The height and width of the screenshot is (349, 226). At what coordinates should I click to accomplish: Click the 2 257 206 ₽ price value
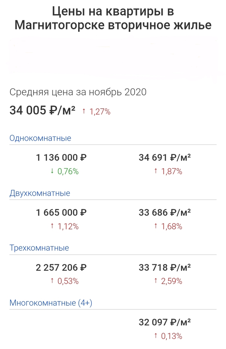click(x=61, y=268)
